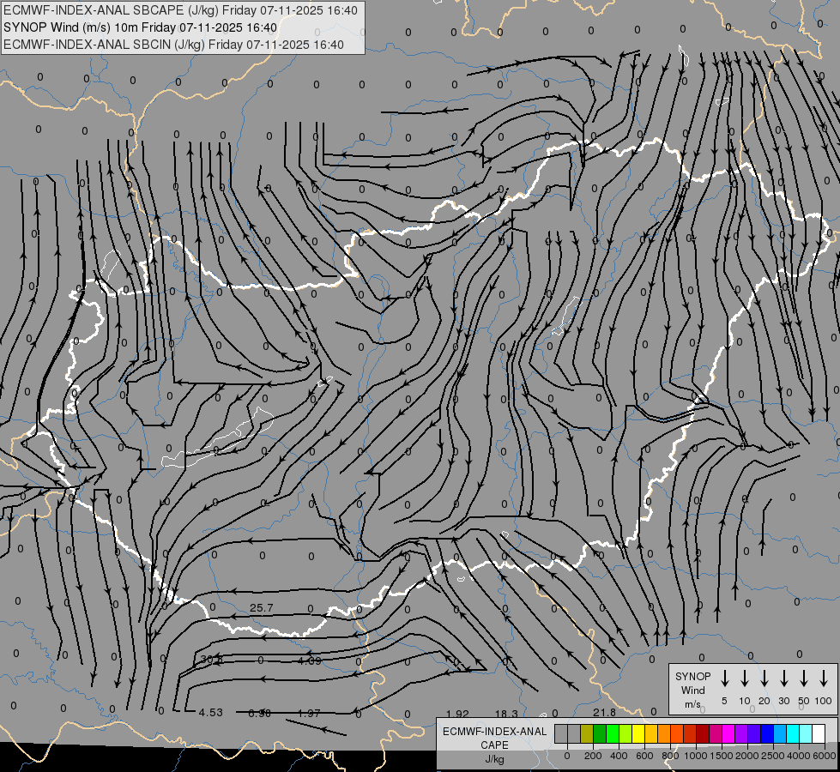Click the 600 tick label on CAPE scale

[x=644, y=756]
